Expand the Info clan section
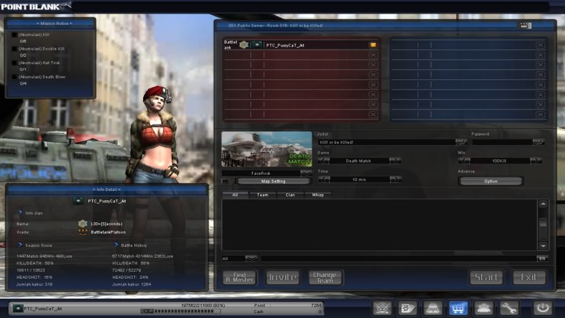565x318 pixels. [x=20, y=212]
